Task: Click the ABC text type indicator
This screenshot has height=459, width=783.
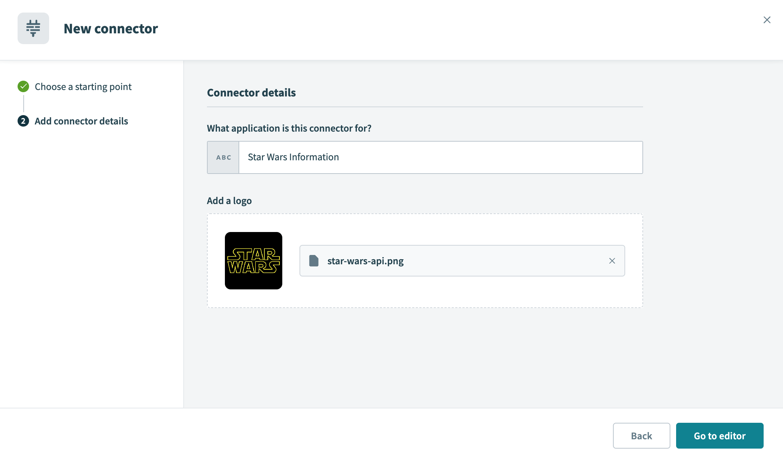Action: [223, 157]
